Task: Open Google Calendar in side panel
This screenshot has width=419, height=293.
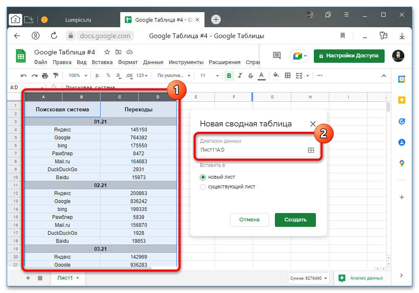Action: (402, 79)
